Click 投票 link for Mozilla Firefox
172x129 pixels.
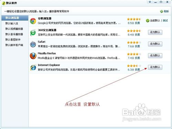pyautogui.click(x=137, y=58)
